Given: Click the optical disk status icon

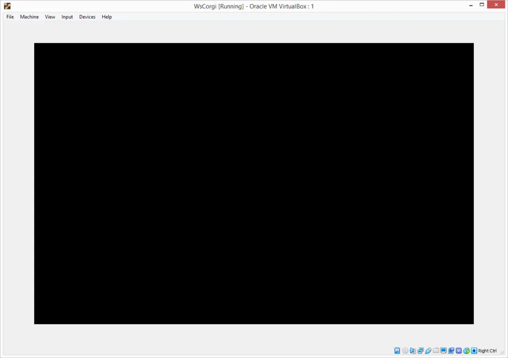Looking at the screenshot, I should pos(405,351).
